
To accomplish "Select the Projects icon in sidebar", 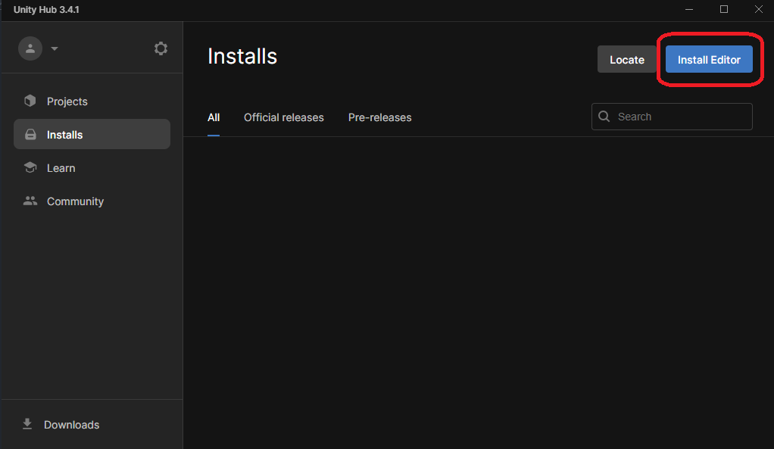I will point(29,101).
